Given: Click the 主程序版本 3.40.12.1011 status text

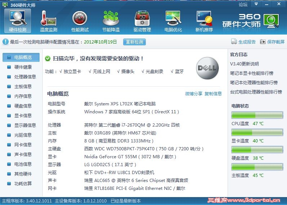Looking at the screenshot, I should click(27, 201).
